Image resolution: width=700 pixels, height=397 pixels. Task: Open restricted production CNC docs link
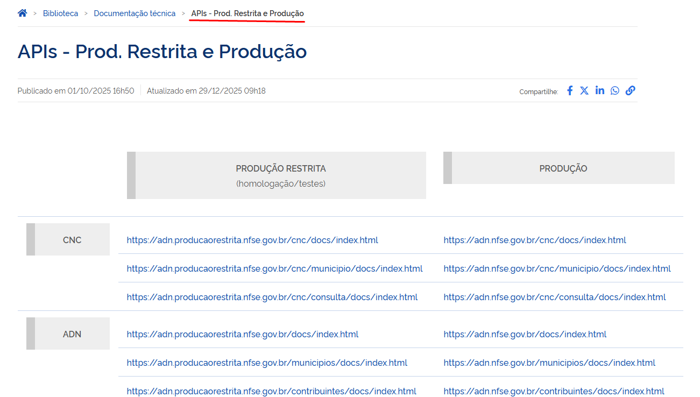point(252,240)
